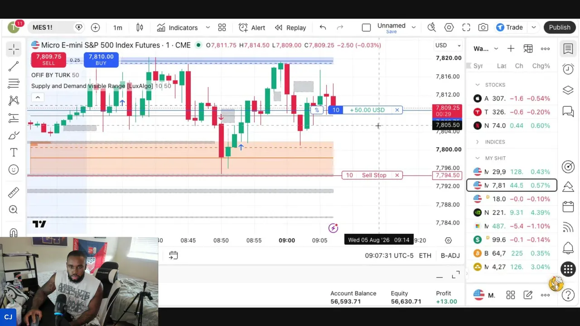580x326 pixels.
Task: Click the BUY 7,810.00 button
Action: click(101, 60)
